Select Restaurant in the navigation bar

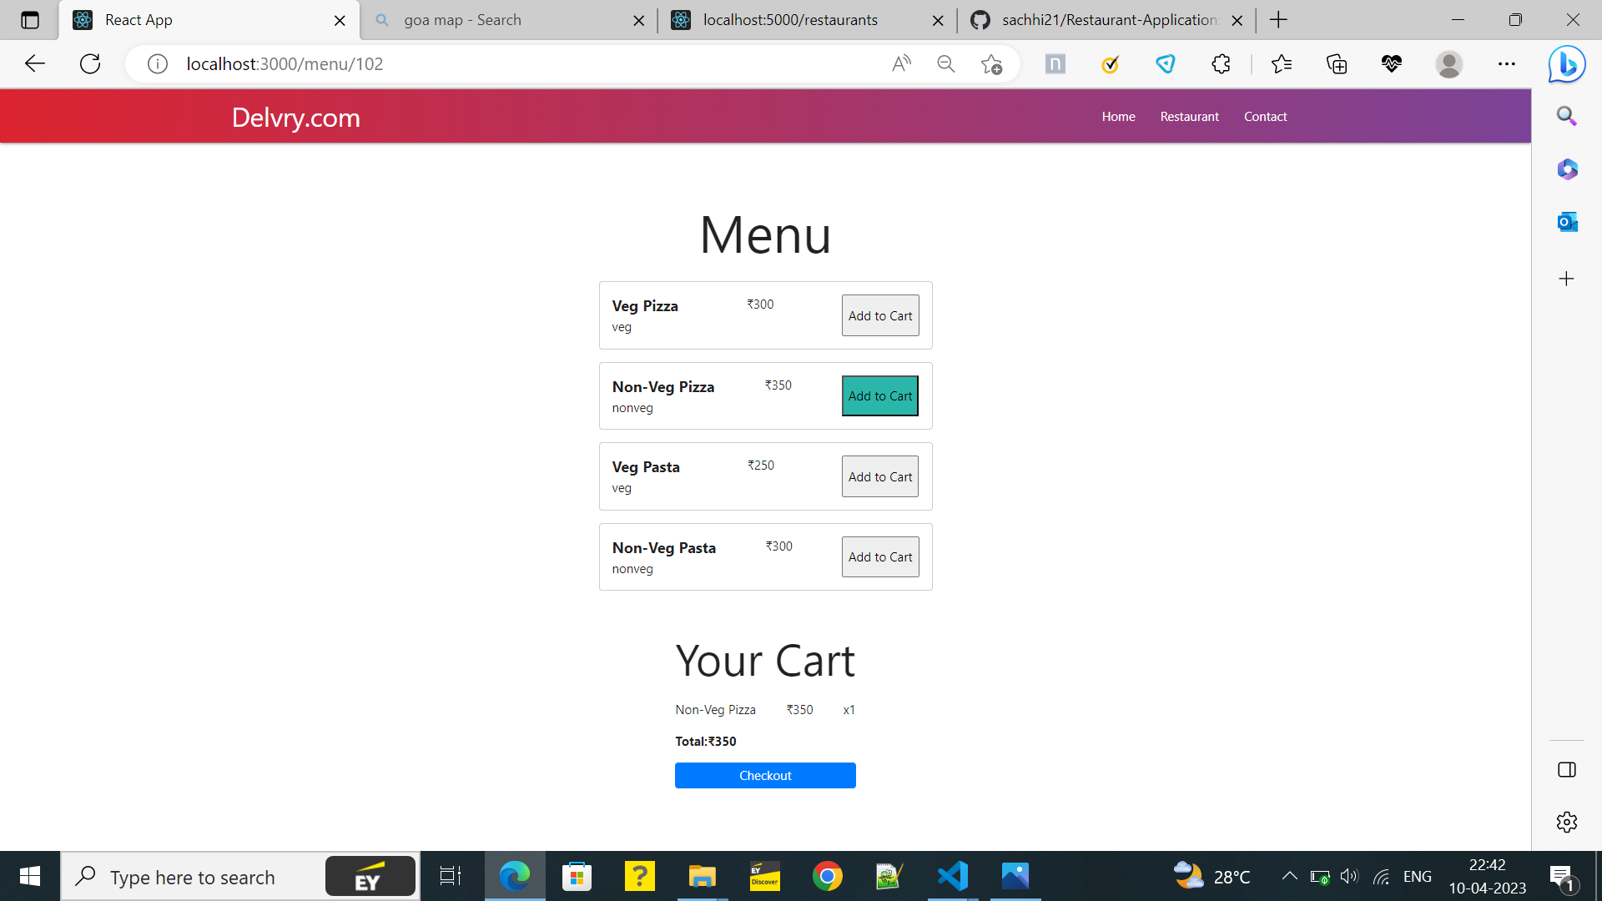click(x=1188, y=116)
